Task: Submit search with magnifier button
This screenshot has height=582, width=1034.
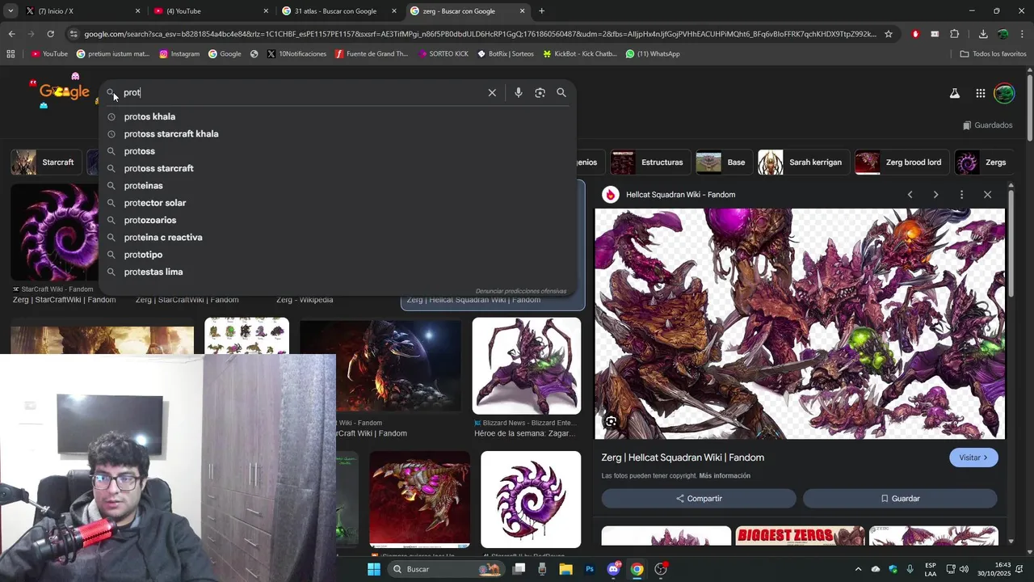Action: (561, 93)
